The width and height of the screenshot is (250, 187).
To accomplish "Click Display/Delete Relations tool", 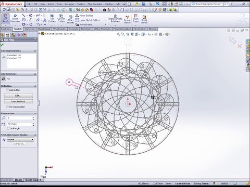I will coord(115,19).
